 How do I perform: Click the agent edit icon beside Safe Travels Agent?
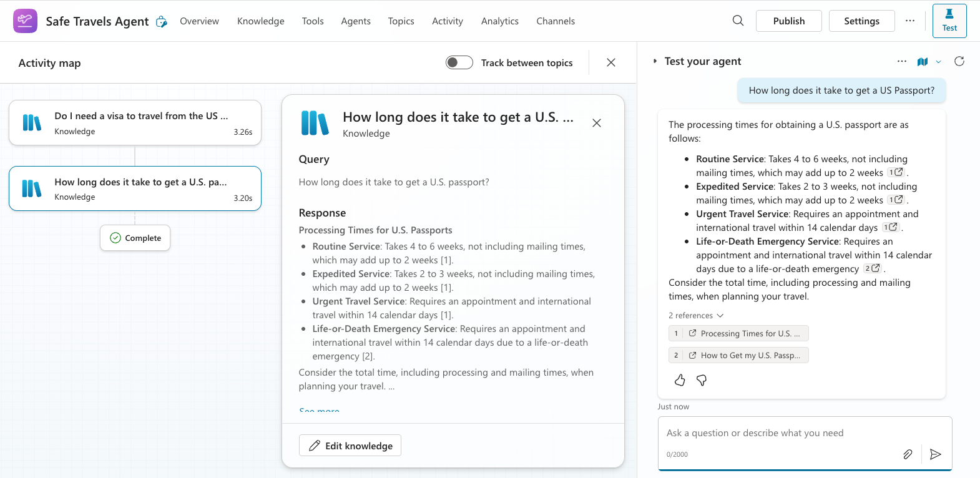pyautogui.click(x=162, y=22)
